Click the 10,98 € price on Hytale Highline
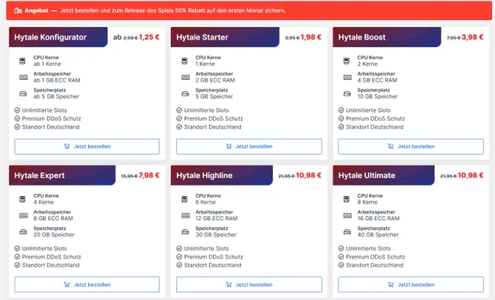 (309, 176)
